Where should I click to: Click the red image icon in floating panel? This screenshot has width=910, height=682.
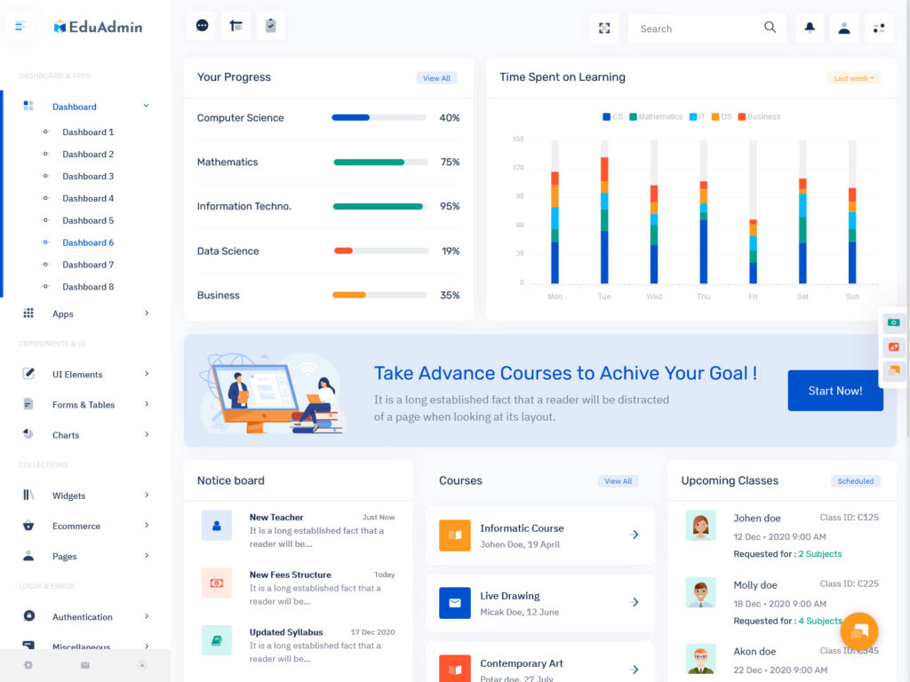893,347
